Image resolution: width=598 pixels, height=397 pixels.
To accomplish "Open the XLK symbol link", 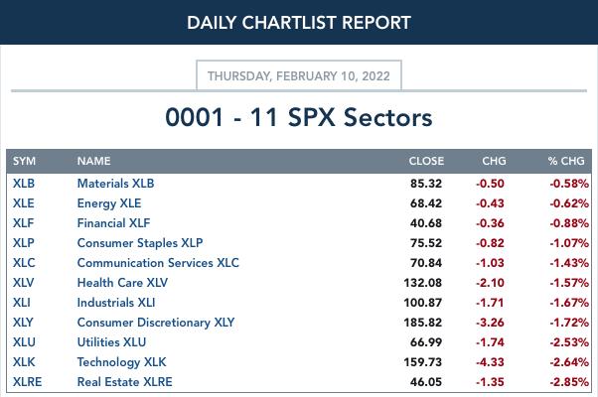I will point(24,362).
